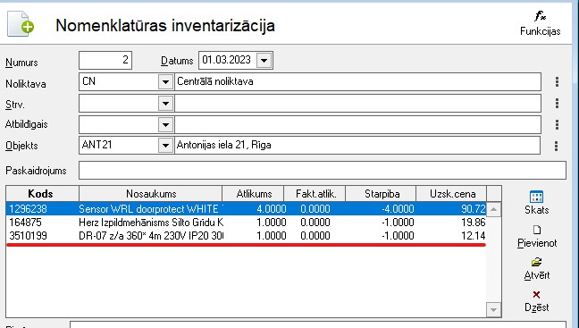Click Starpība value -4.0000
Viewport: 579px width, 328px height.
[398, 209]
